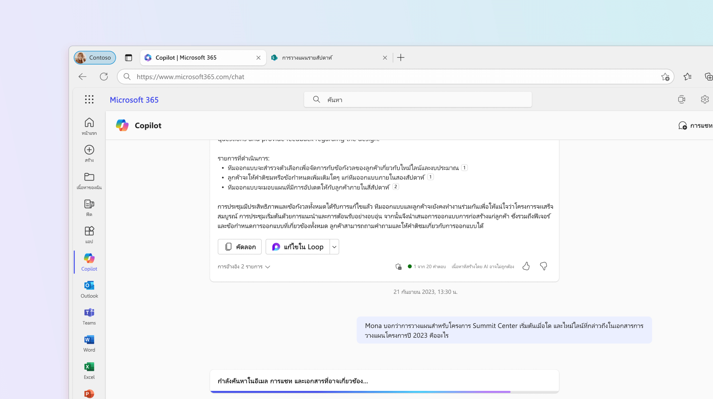Open browser collections icon
This screenshot has height=399, width=713.
click(708, 77)
